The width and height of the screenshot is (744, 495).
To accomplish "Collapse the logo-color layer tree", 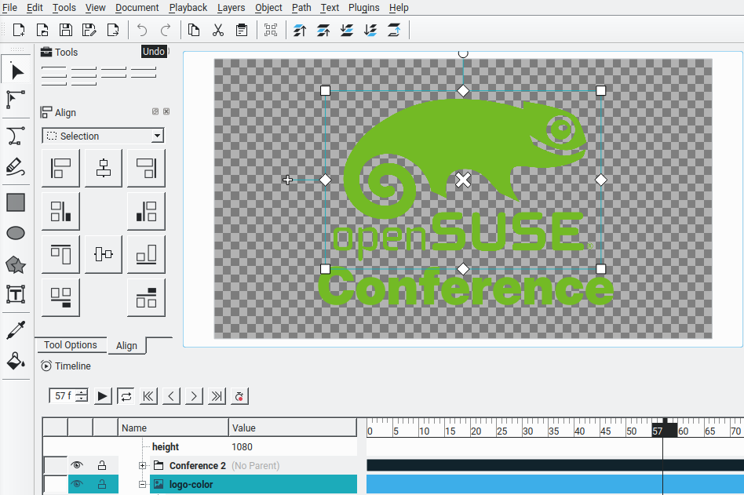I will pos(143,485).
